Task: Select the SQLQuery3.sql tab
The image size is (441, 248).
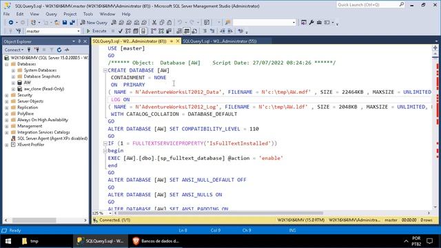Action: (130, 41)
